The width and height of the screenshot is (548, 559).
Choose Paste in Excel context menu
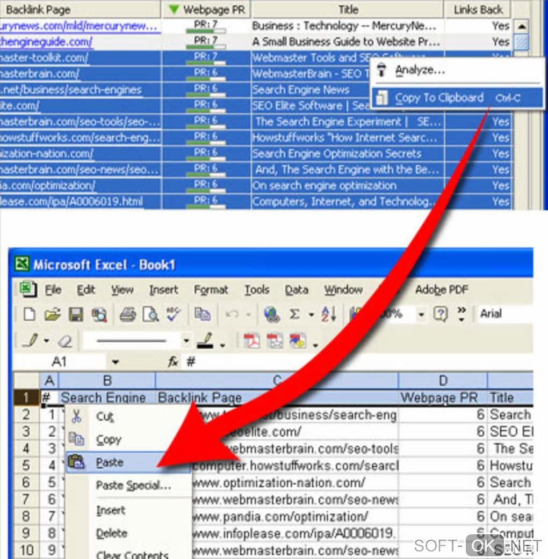128,462
